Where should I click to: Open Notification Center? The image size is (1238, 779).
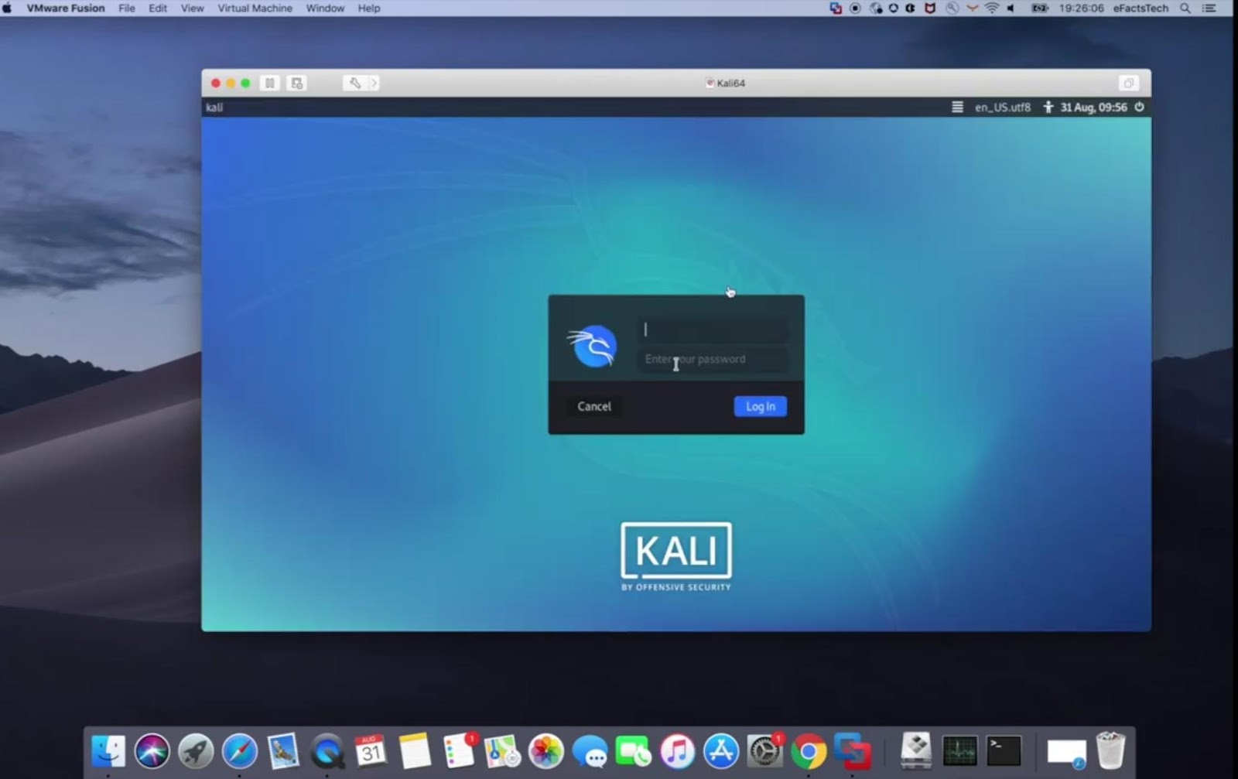tap(1209, 8)
